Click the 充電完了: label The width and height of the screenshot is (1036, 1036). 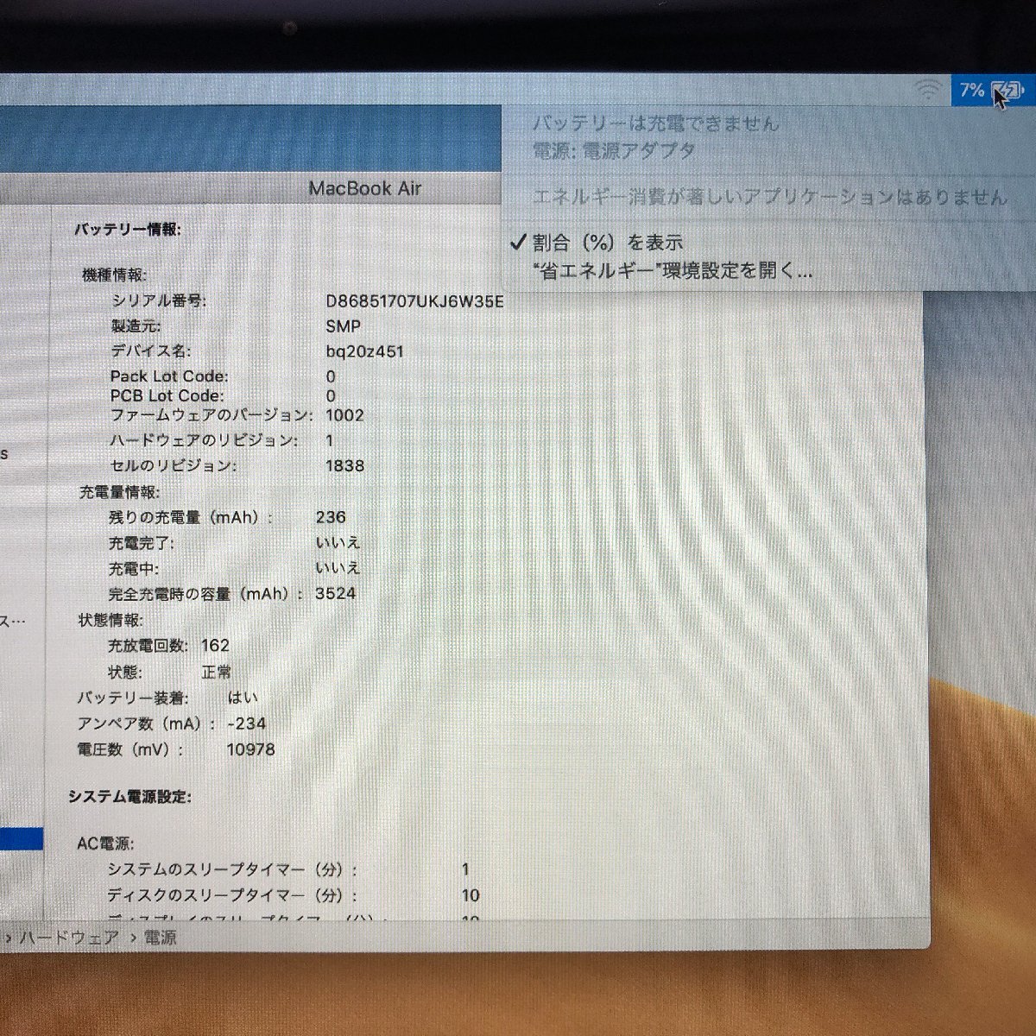pyautogui.click(x=141, y=543)
